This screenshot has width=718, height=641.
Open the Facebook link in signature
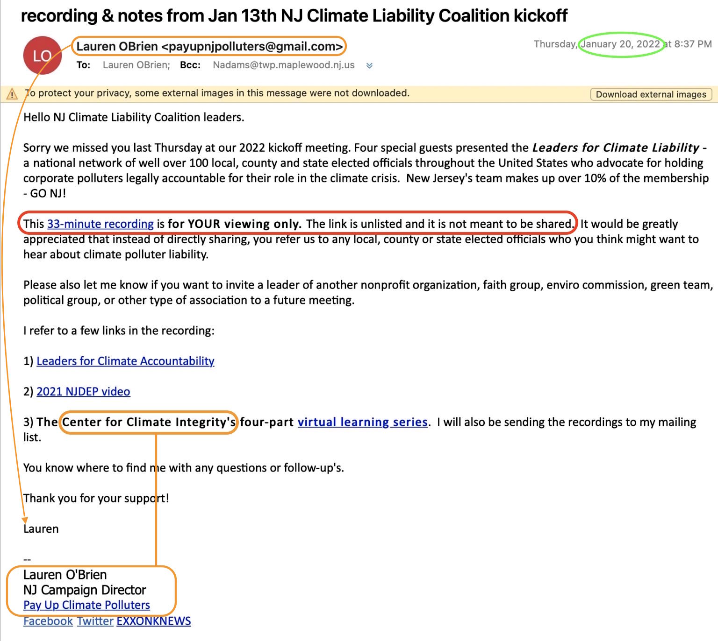point(48,621)
